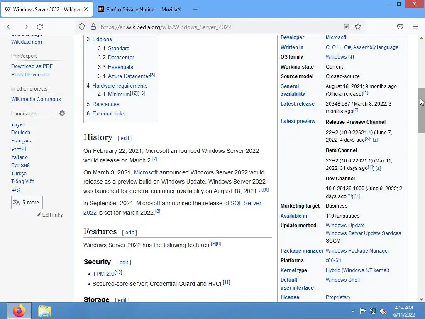Open the Firefox hamburger application menu
Viewport: 425px width, 319px height.
click(415, 27)
